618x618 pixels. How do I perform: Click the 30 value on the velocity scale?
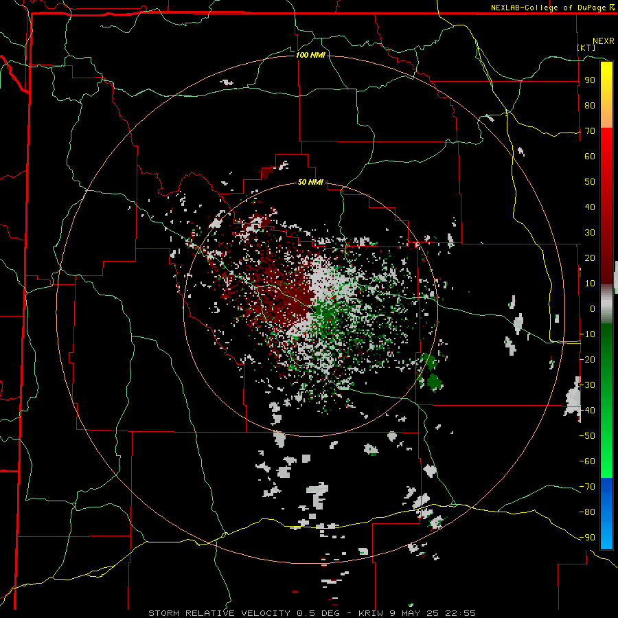590,233
